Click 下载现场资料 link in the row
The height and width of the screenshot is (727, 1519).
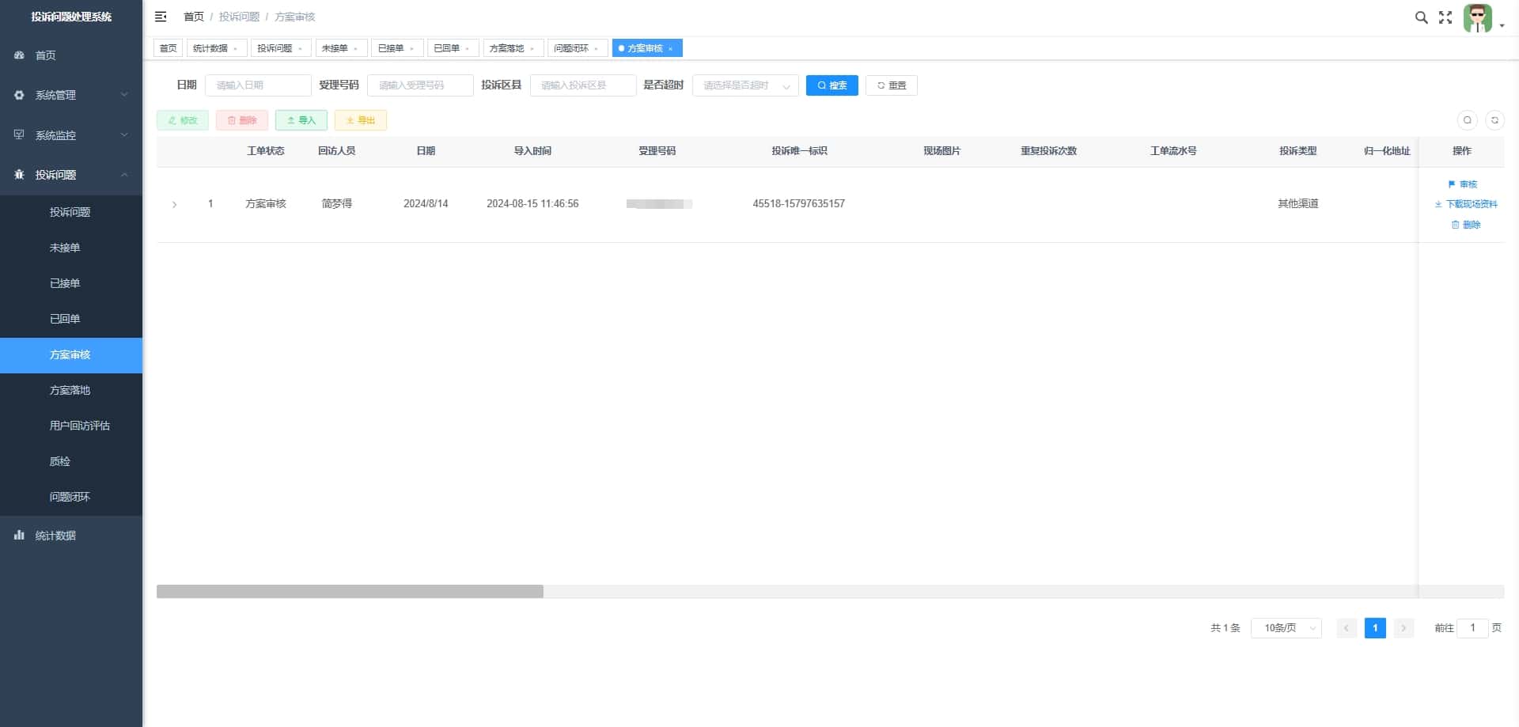1466,204
